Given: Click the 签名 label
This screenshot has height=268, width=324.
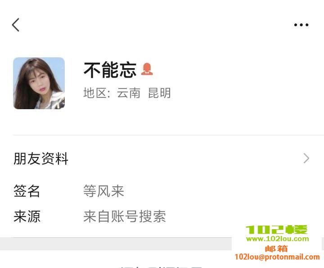Looking at the screenshot, I should [x=27, y=191].
